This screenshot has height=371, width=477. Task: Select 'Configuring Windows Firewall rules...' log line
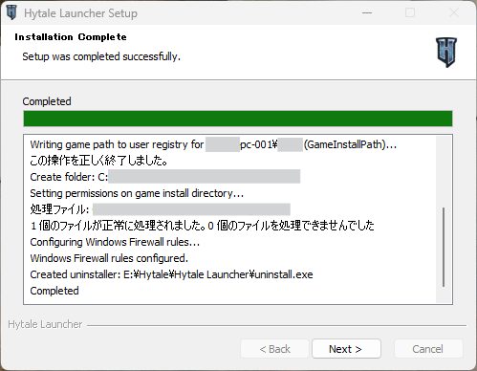115,242
